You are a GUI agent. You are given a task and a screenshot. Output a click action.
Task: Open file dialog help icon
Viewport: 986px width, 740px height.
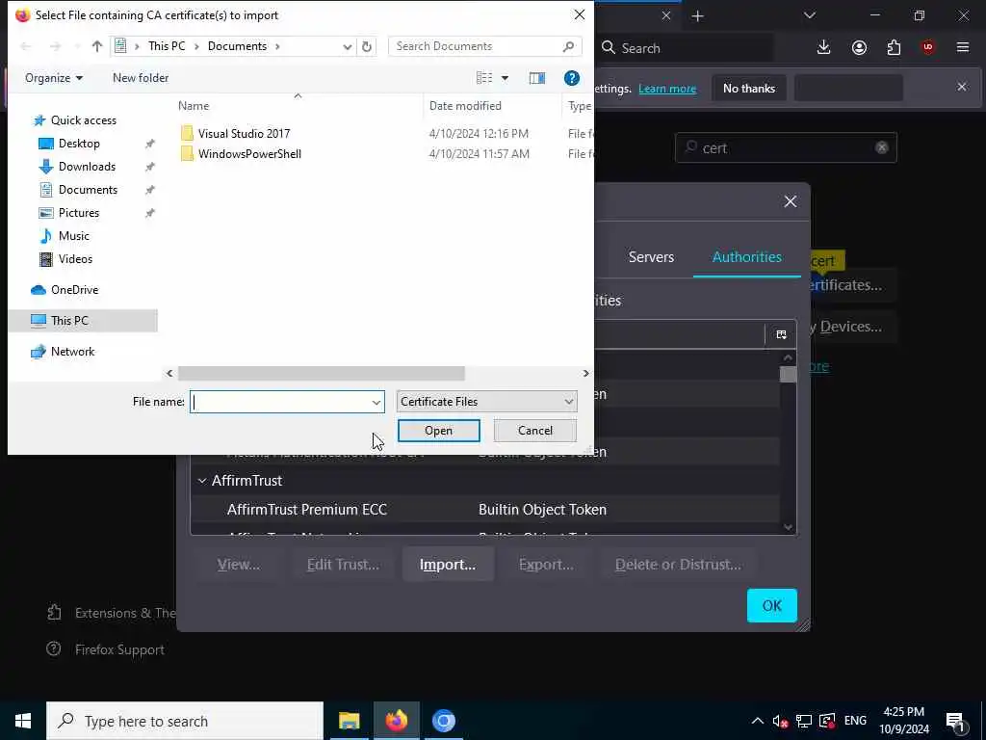[572, 77]
